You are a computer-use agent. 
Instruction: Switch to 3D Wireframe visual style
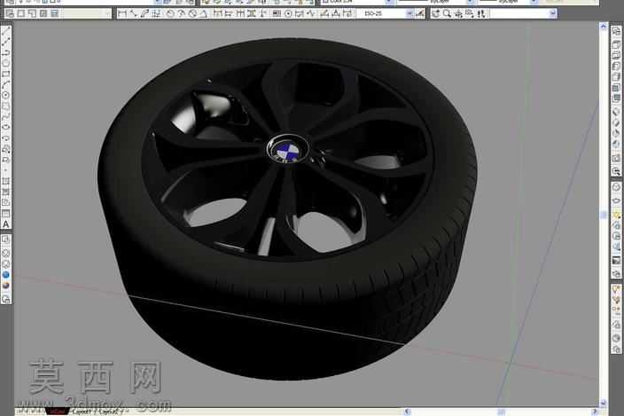tap(6, 253)
